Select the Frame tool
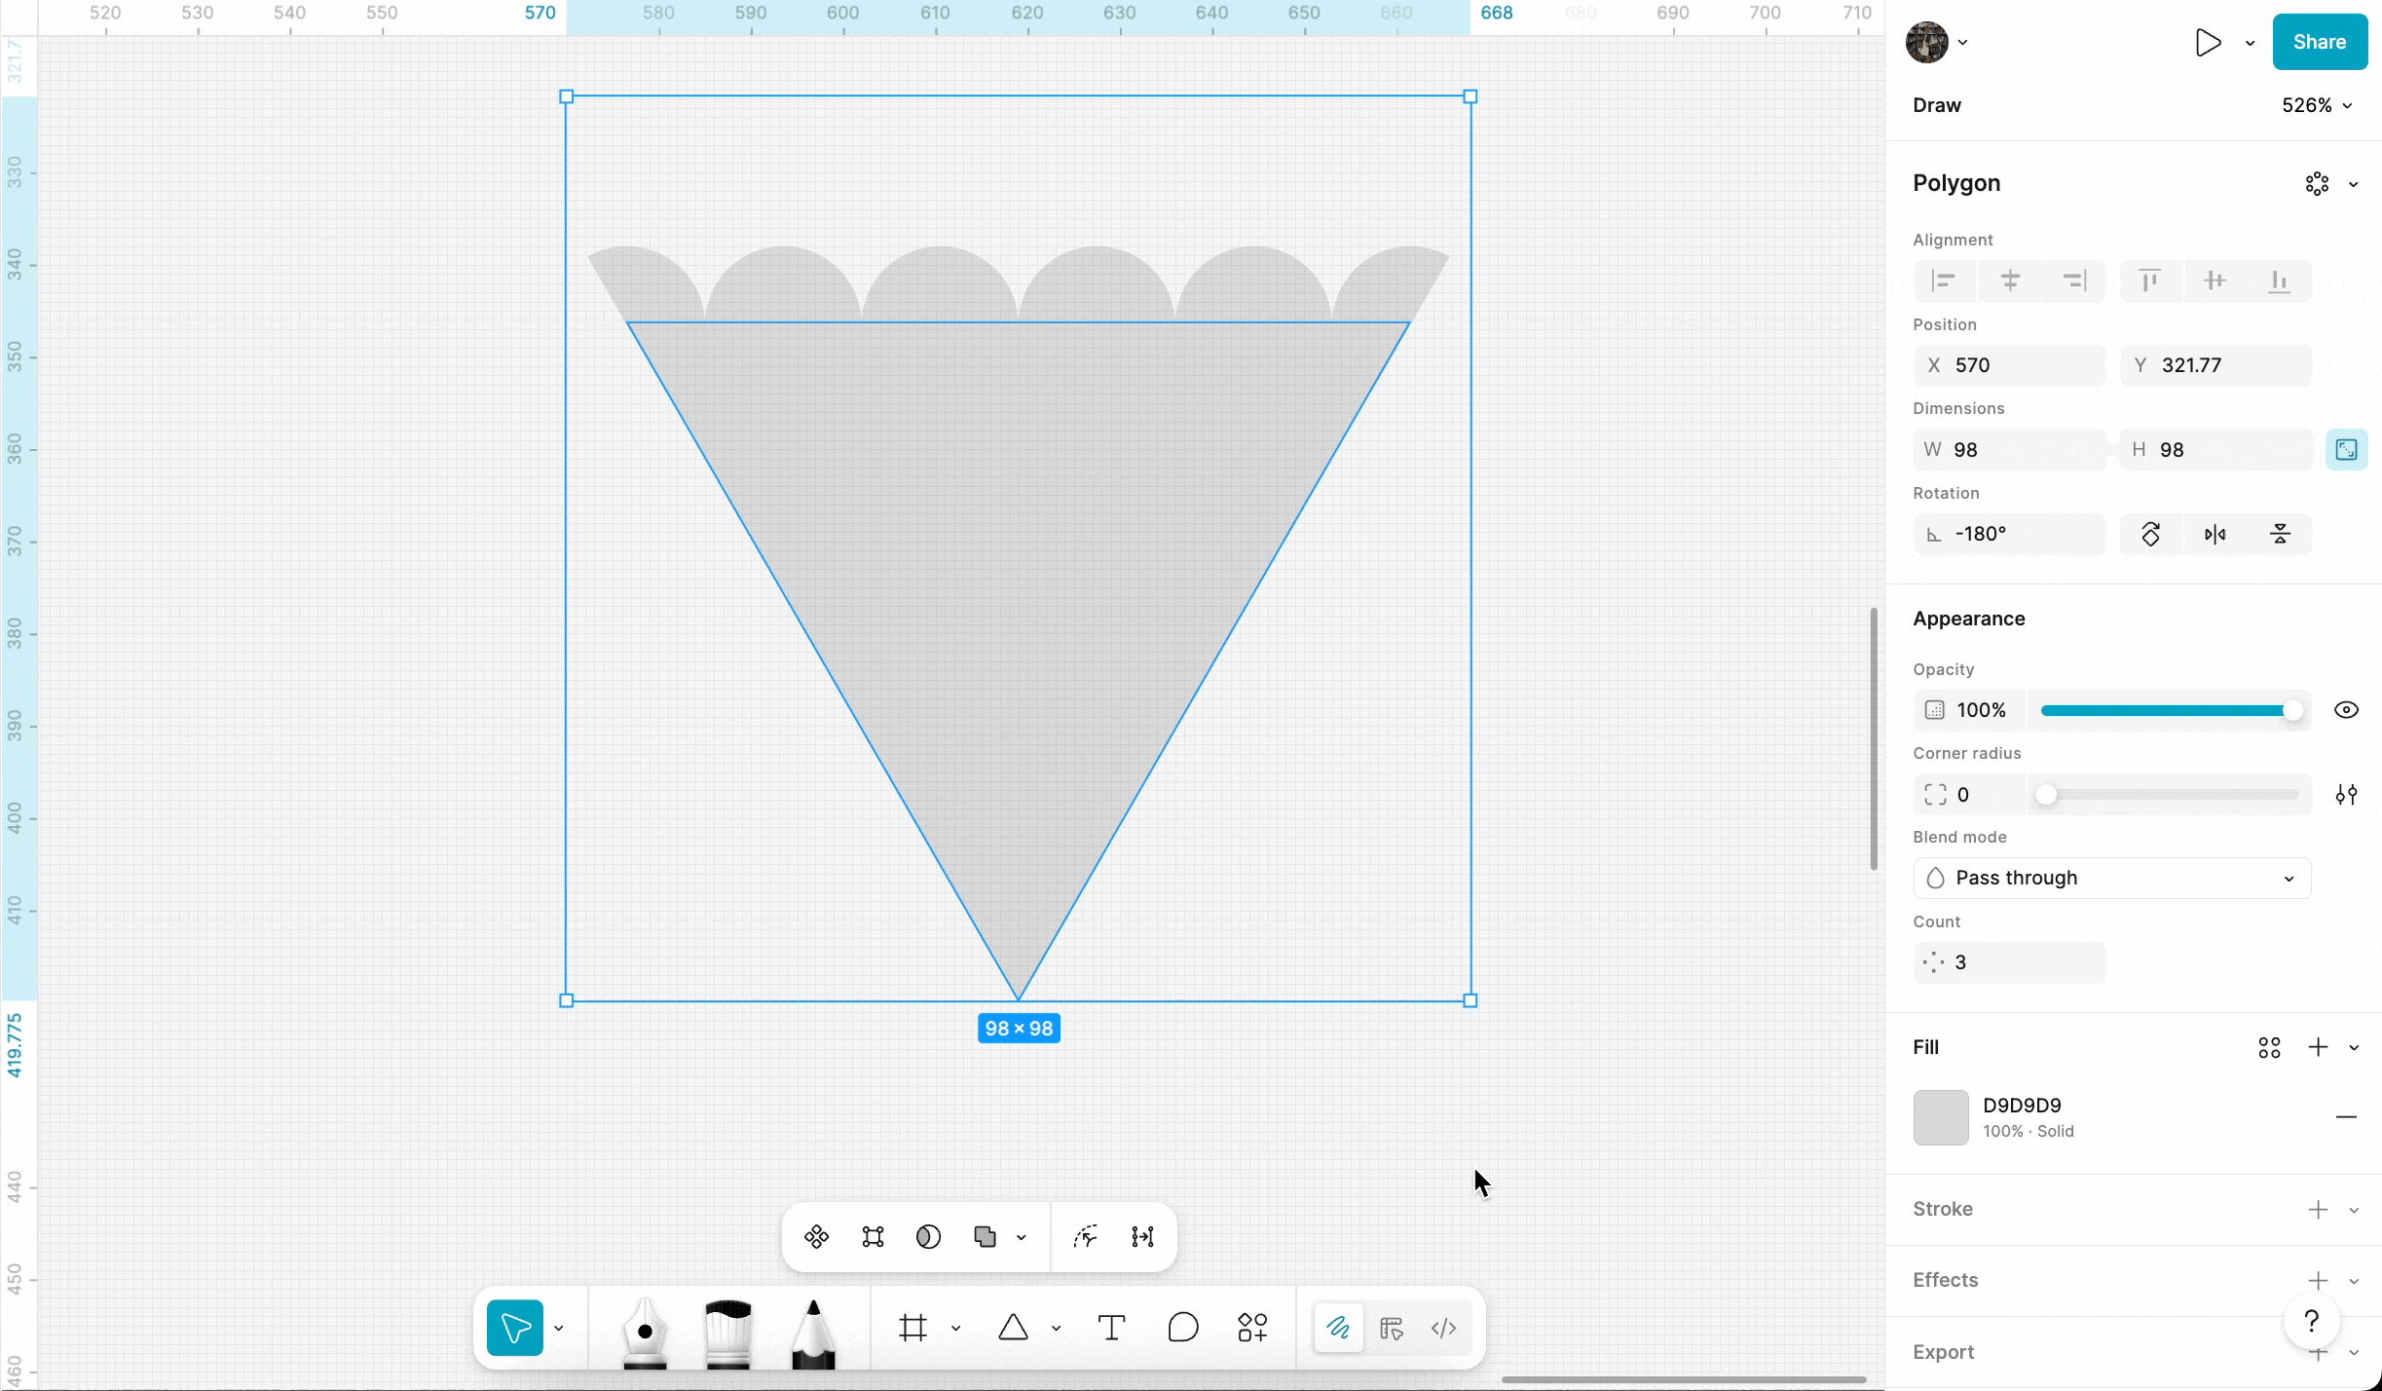Viewport: 2382px width, 1391px height. pyautogui.click(x=912, y=1328)
